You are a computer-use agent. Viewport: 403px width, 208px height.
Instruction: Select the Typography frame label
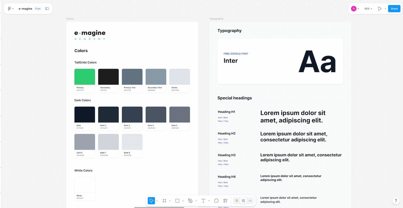click(x=216, y=19)
